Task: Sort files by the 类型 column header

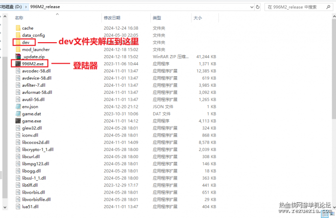Action: (x=156, y=18)
